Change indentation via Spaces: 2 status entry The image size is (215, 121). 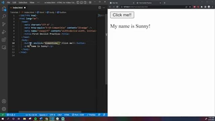click(x=43, y=115)
